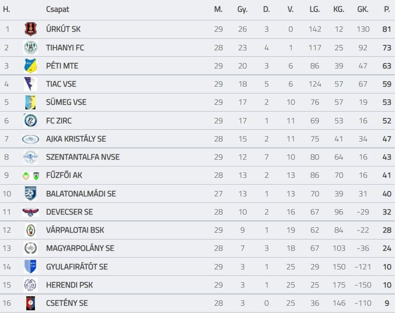Open the Ajka Kristály SE team link
The width and height of the screenshot is (395, 313).
pyautogui.click(x=76, y=139)
